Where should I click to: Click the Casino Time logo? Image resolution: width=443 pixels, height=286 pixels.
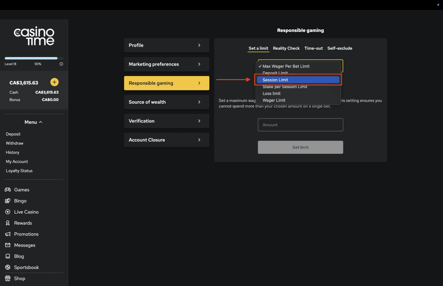34,36
